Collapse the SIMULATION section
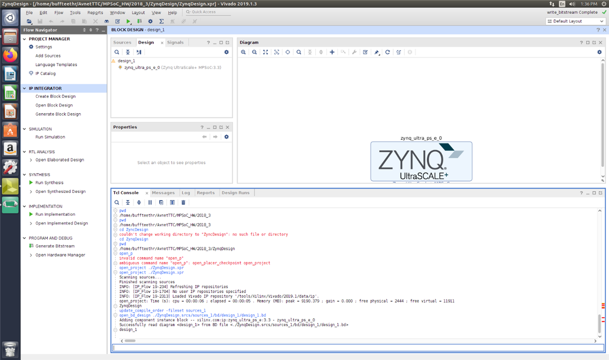This screenshot has width=609, height=360. (25, 129)
